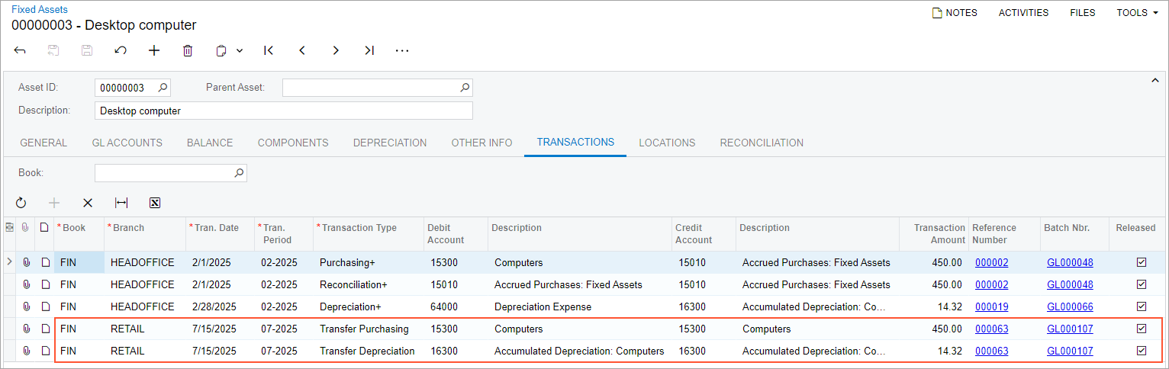Collapse the asset summary header panel
Screen dimensions: 1169x369
pos(1153,80)
